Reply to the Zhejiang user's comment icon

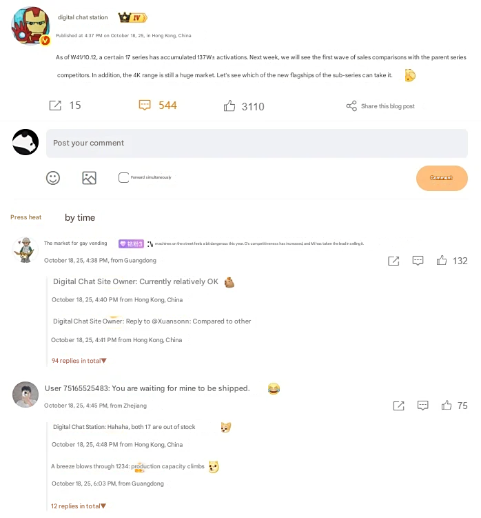pyautogui.click(x=422, y=406)
